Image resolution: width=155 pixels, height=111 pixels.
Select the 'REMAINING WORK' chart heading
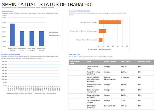point(7,11)
